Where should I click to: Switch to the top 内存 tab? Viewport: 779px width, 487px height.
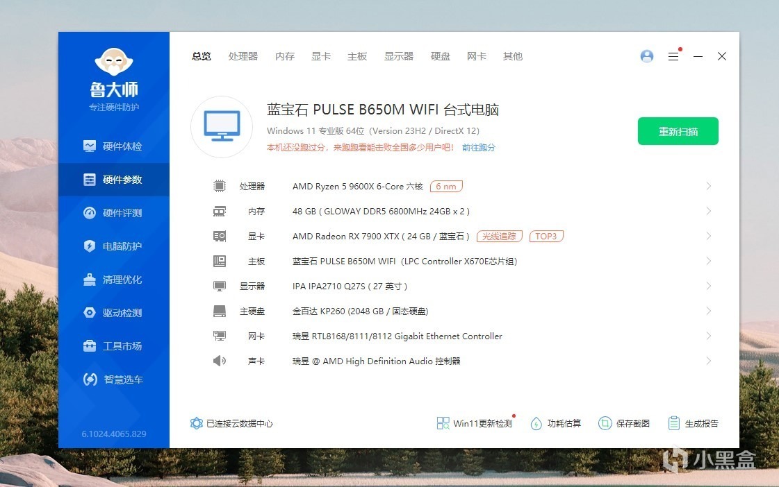pos(285,56)
